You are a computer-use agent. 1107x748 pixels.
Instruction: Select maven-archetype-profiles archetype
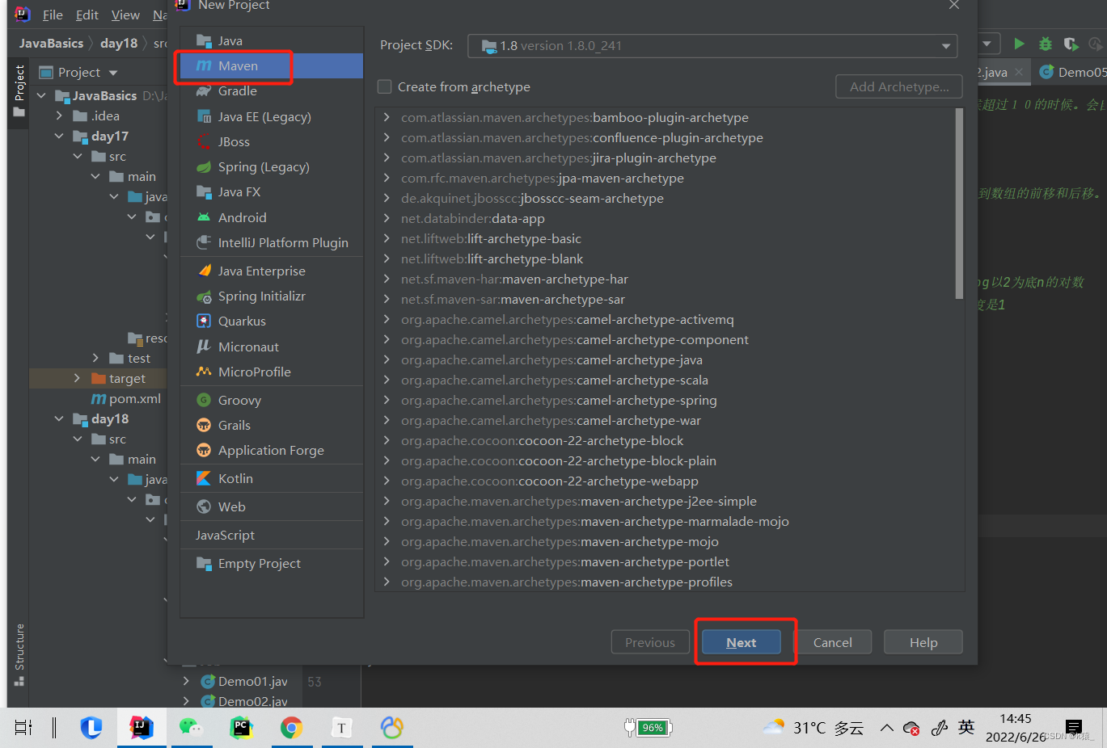click(x=567, y=582)
